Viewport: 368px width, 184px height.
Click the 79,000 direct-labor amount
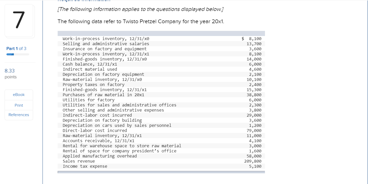254,130
